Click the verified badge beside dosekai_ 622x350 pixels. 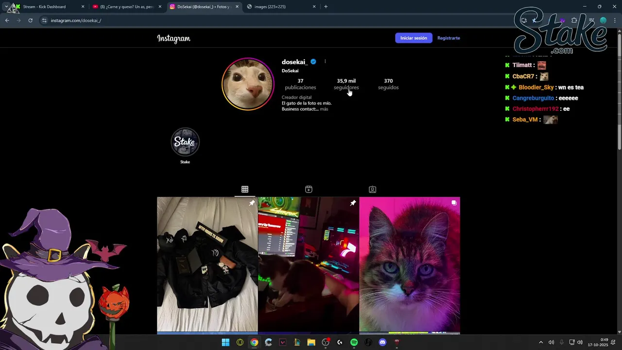tap(313, 62)
